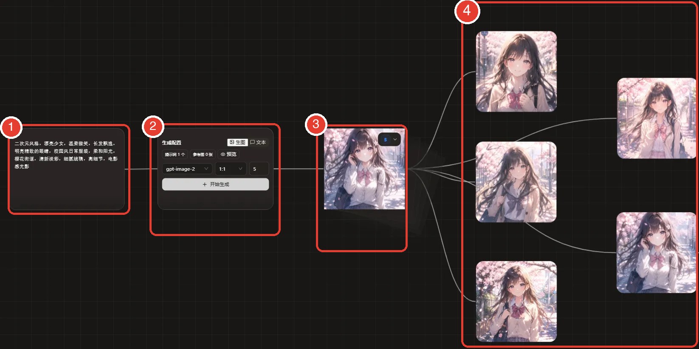
Task: Click the red number 4 annotation marker
Action: pyautogui.click(x=467, y=10)
